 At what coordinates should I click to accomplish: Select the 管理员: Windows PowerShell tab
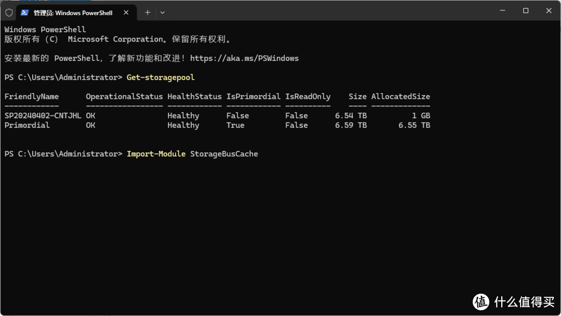tap(76, 13)
